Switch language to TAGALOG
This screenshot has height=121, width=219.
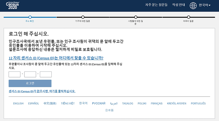(x=128, y=104)
